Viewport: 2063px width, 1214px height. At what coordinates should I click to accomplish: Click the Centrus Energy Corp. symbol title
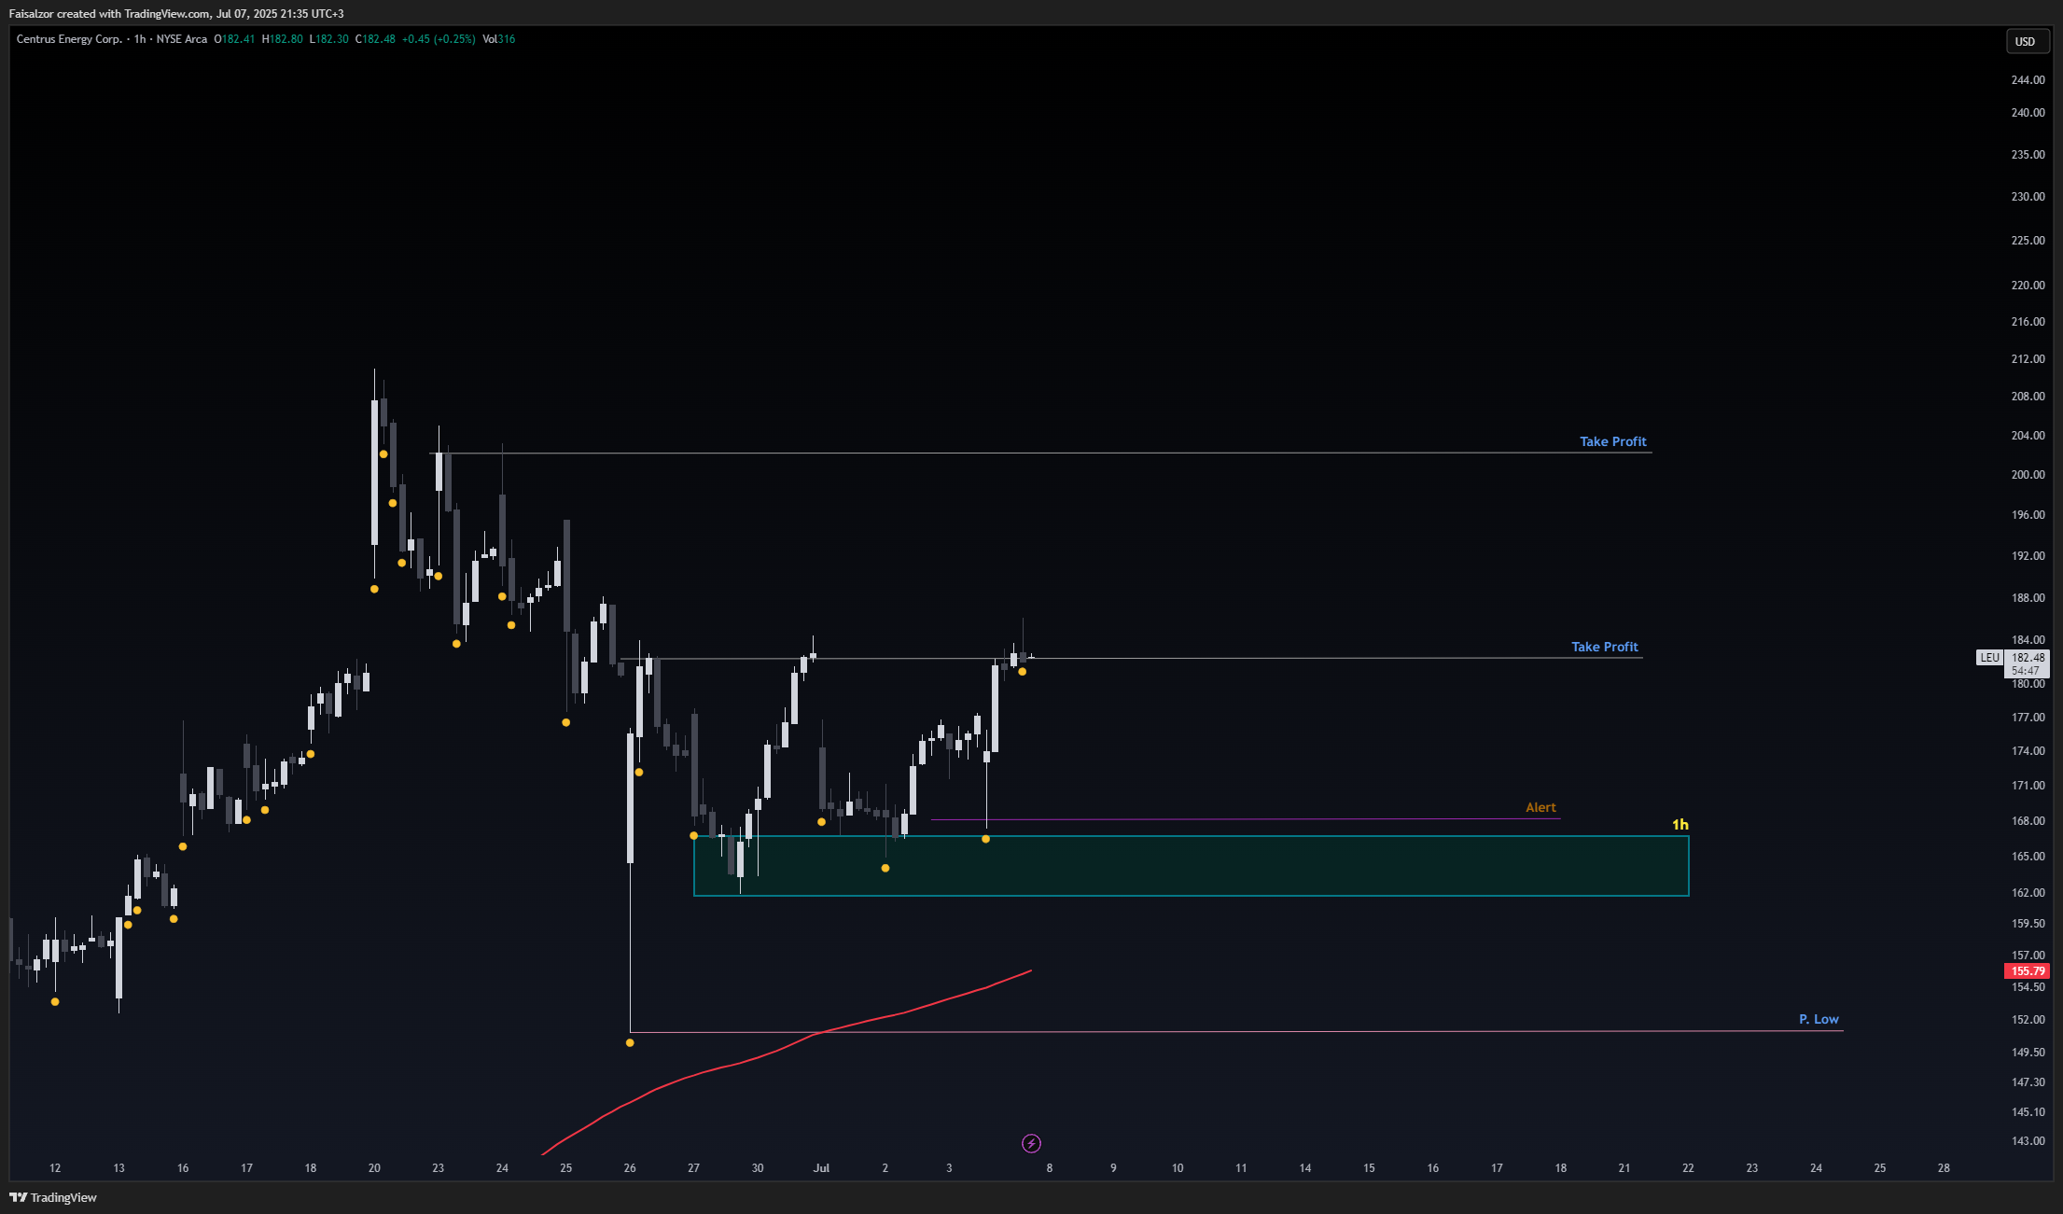point(69,39)
